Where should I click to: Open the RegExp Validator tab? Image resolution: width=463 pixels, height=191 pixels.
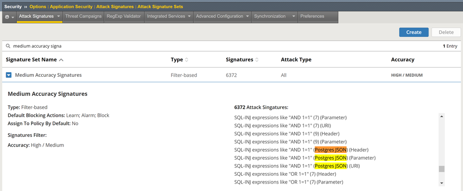tap(123, 16)
